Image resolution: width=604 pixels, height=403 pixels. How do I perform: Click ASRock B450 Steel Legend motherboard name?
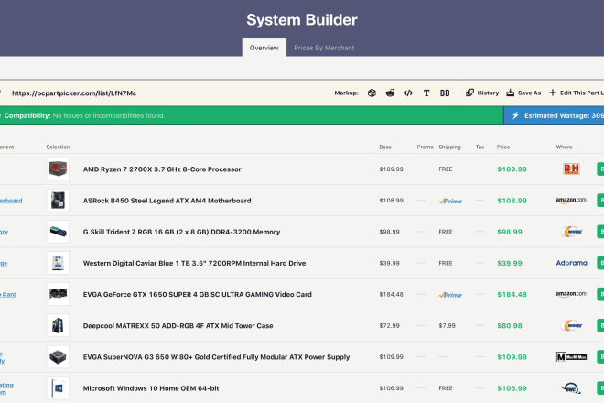pyautogui.click(x=167, y=201)
